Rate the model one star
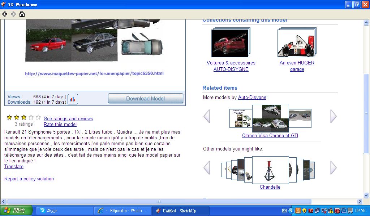The image size is (370, 216). (9, 117)
